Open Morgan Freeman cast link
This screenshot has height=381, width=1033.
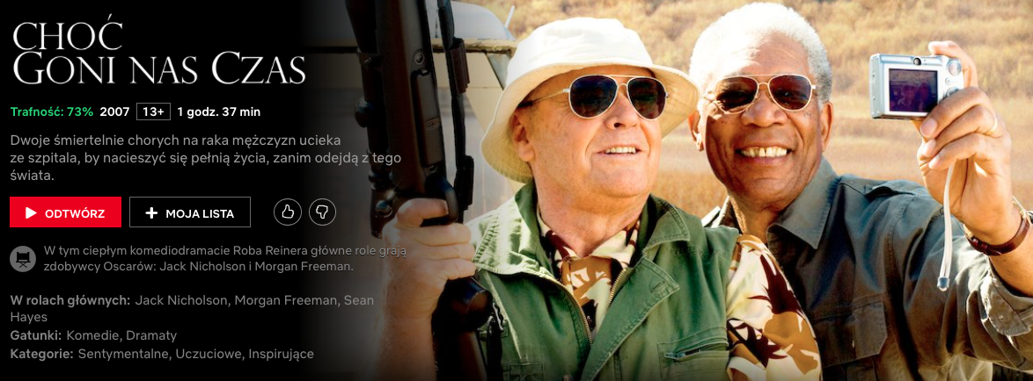coord(287,300)
